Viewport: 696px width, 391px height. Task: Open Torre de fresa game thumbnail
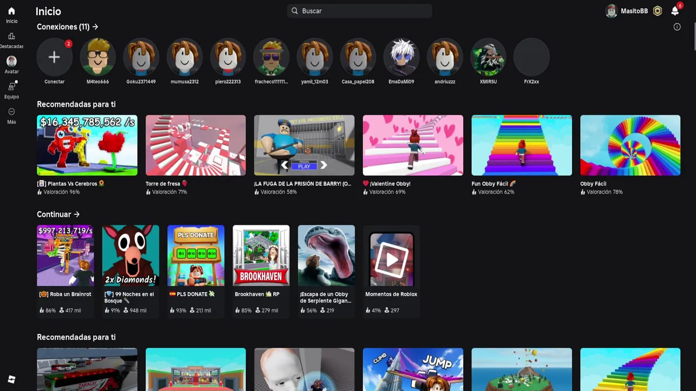click(x=196, y=145)
